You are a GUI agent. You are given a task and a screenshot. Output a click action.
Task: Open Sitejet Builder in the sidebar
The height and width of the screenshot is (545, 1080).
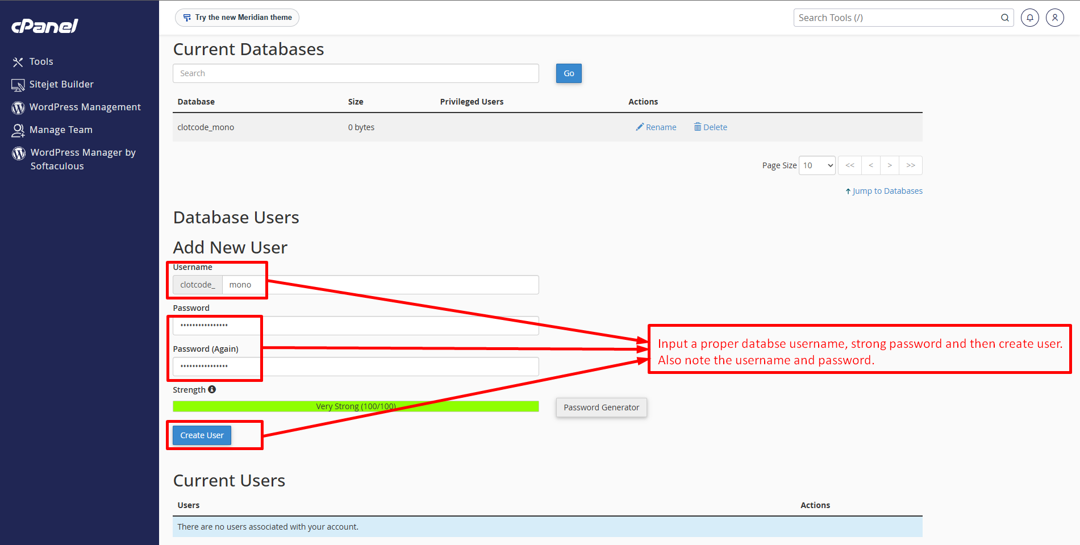pyautogui.click(x=61, y=84)
